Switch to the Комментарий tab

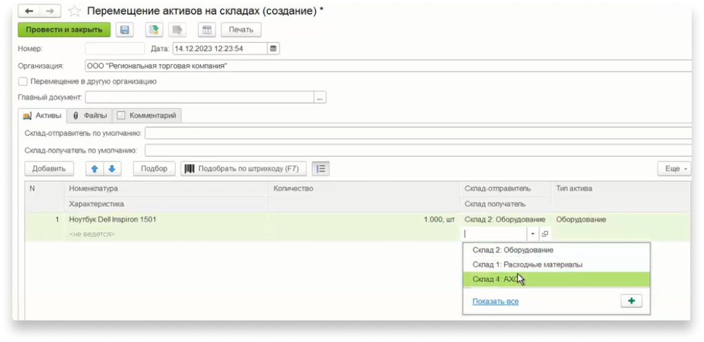click(147, 116)
